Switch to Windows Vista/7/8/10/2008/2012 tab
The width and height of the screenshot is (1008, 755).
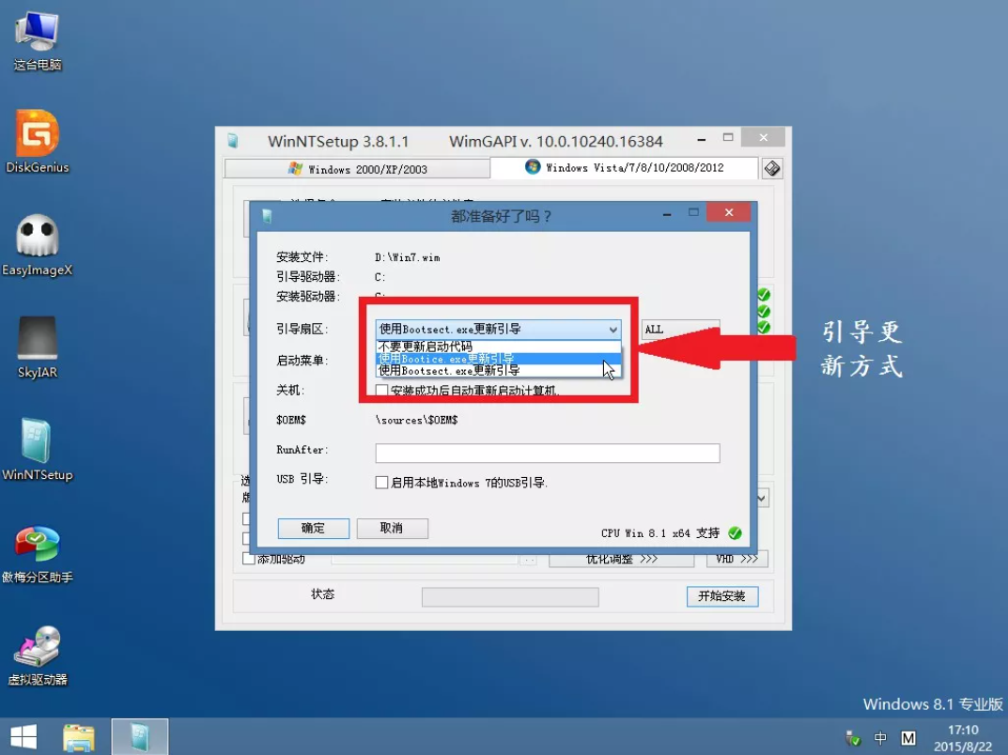pos(624,168)
